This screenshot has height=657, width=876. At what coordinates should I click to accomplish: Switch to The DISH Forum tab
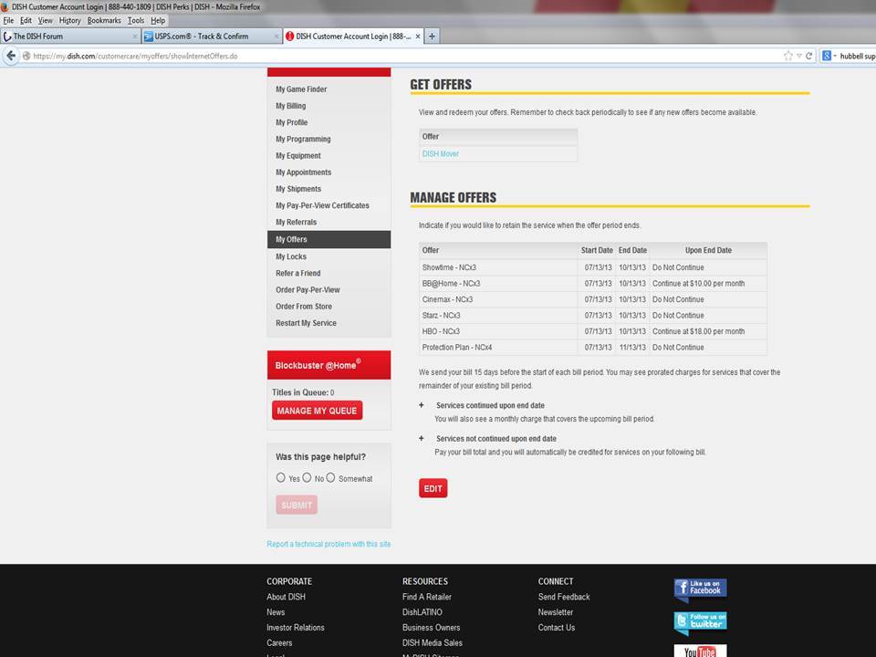(x=70, y=36)
